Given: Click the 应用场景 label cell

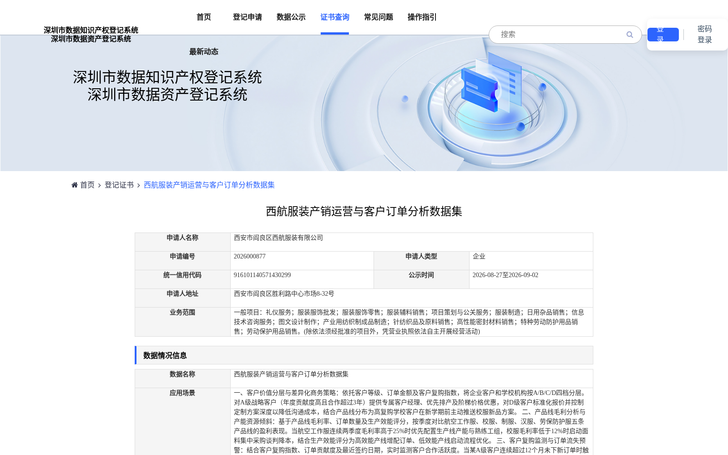Looking at the screenshot, I should click(x=182, y=421).
